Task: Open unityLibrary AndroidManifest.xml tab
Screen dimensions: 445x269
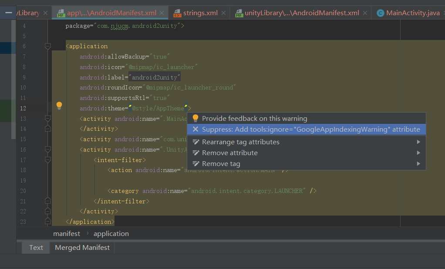Action: coord(302,13)
